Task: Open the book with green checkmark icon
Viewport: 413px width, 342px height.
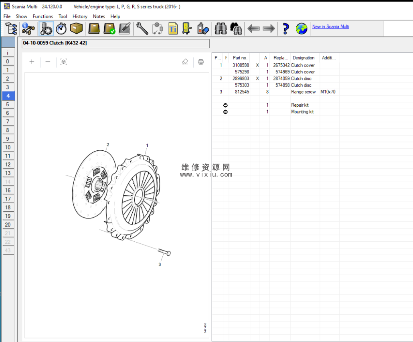Action: pyautogui.click(x=109, y=28)
